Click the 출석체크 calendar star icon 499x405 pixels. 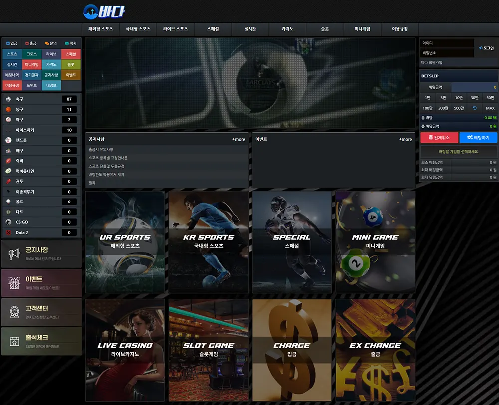(14, 341)
